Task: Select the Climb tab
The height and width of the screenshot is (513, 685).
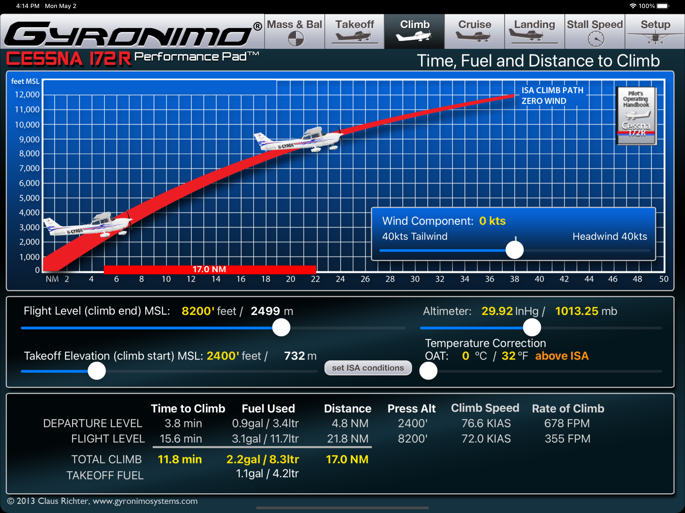Action: [x=414, y=31]
